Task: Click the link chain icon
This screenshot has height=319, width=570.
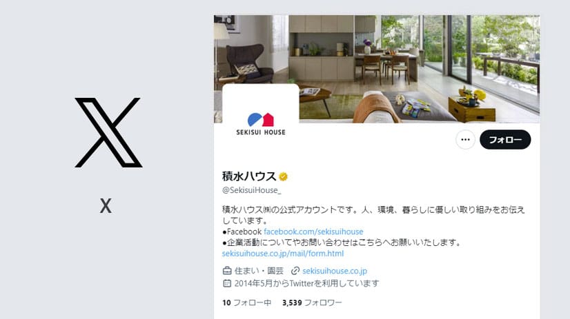Action: pos(295,271)
